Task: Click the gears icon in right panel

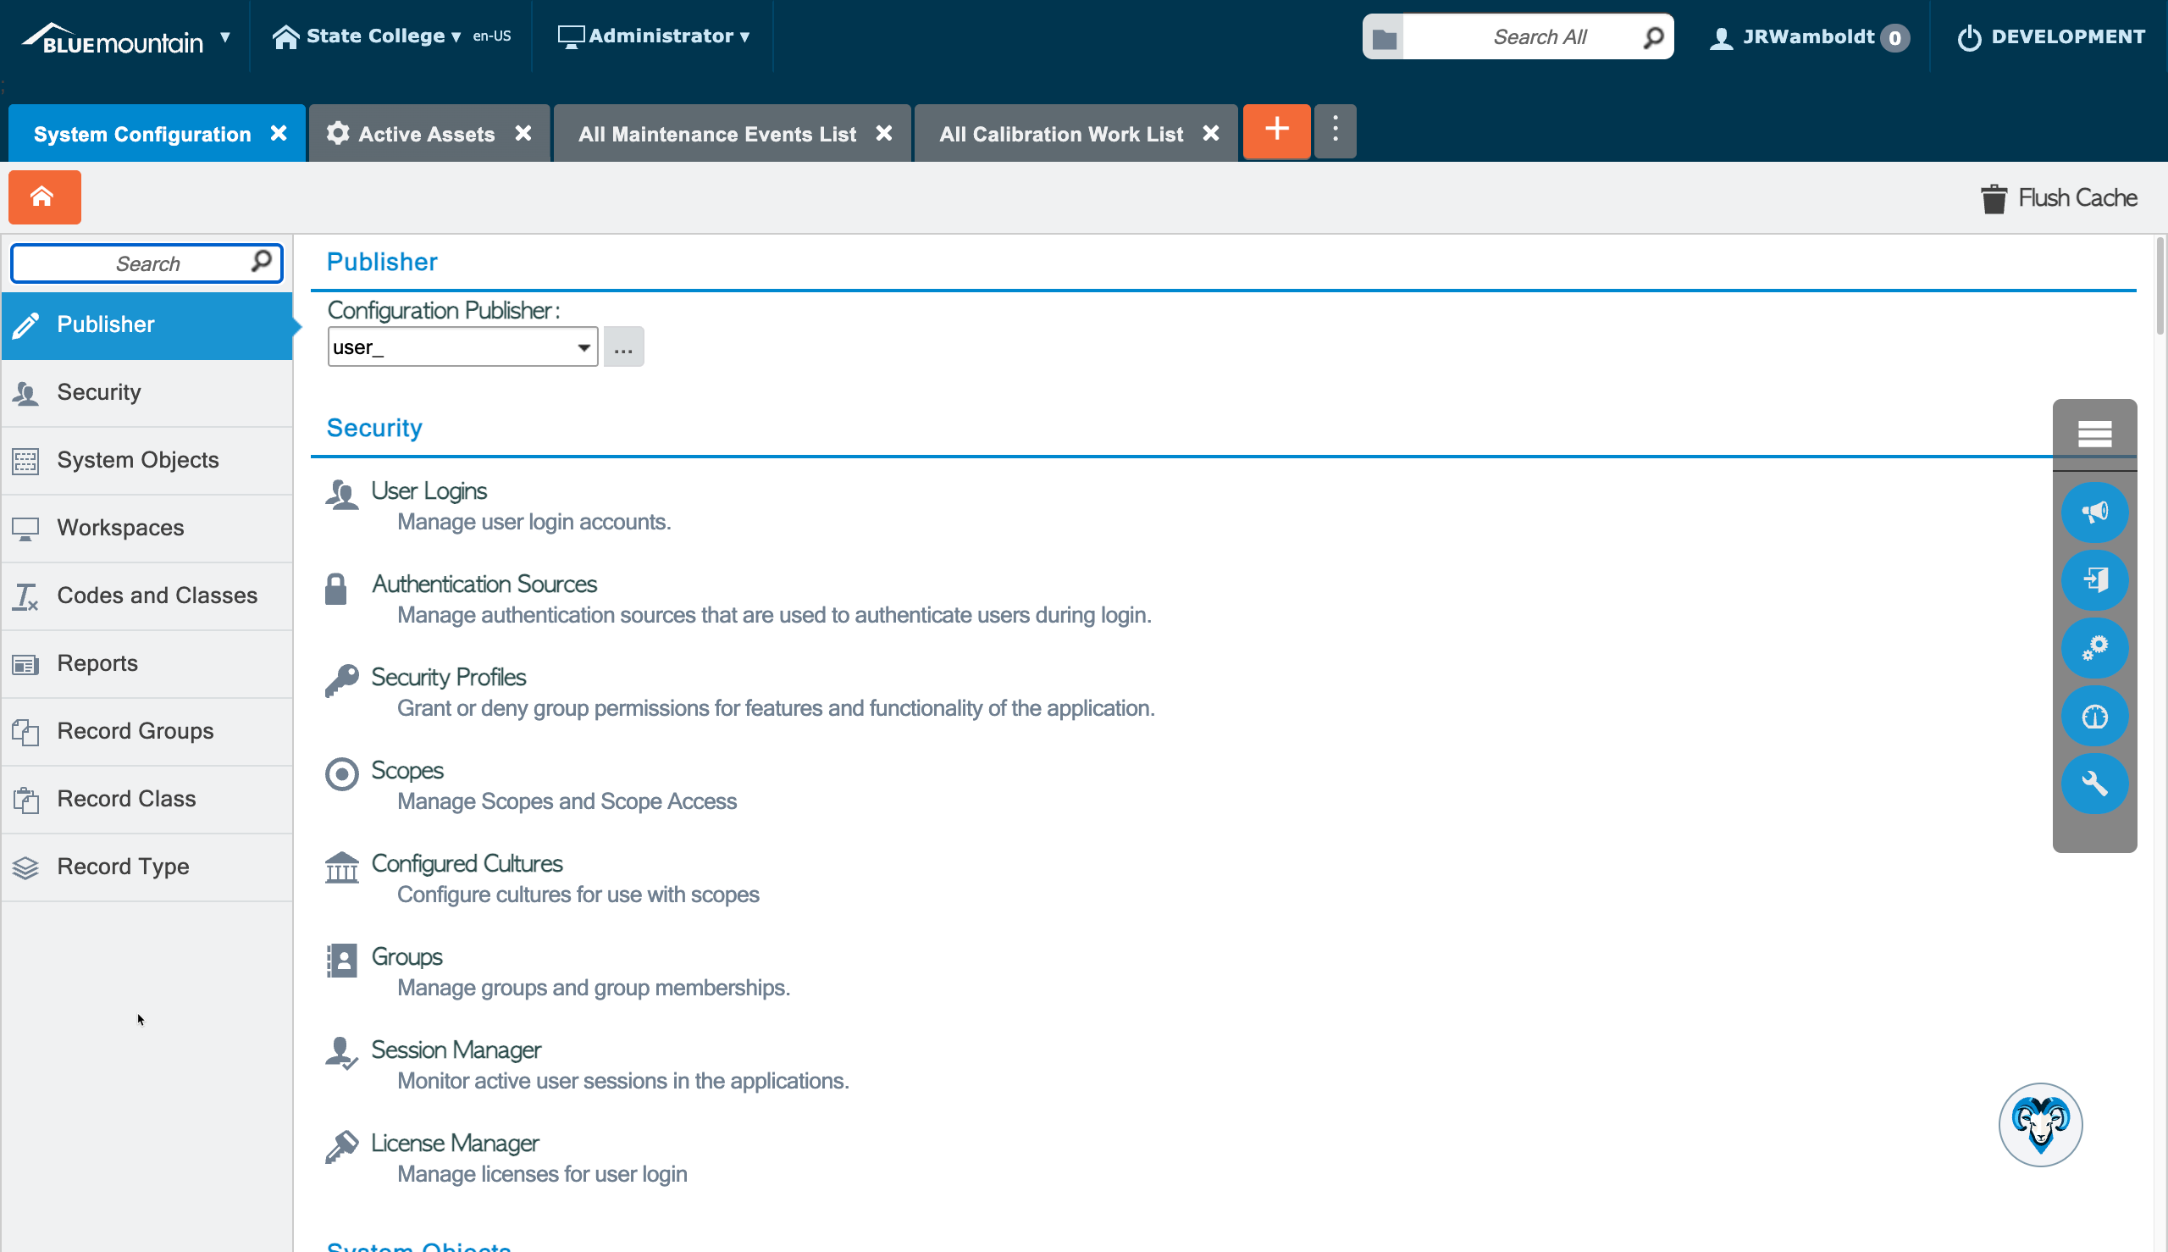Action: click(2094, 647)
